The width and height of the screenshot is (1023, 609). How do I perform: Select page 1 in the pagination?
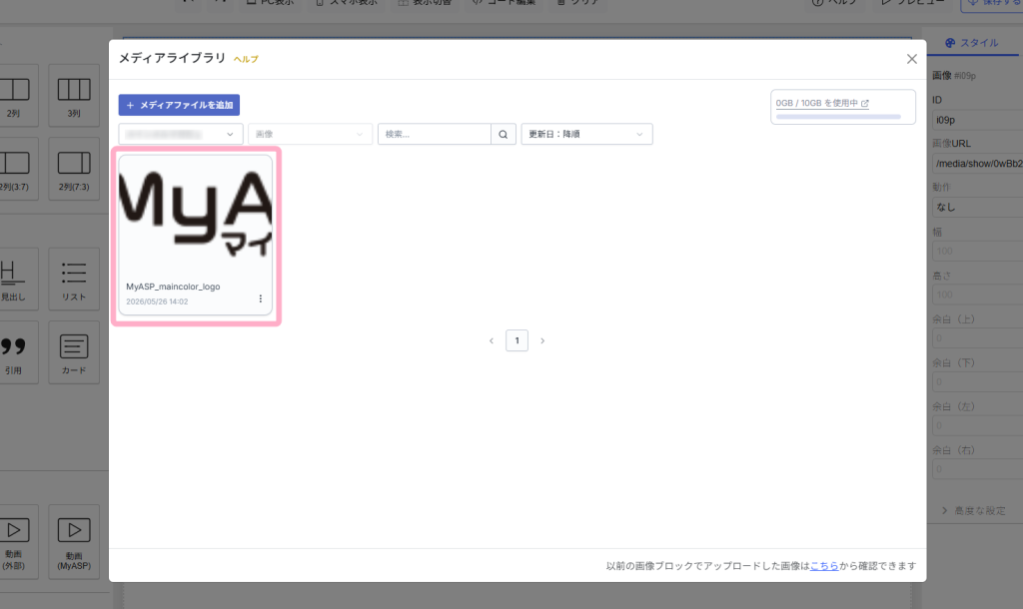(516, 340)
